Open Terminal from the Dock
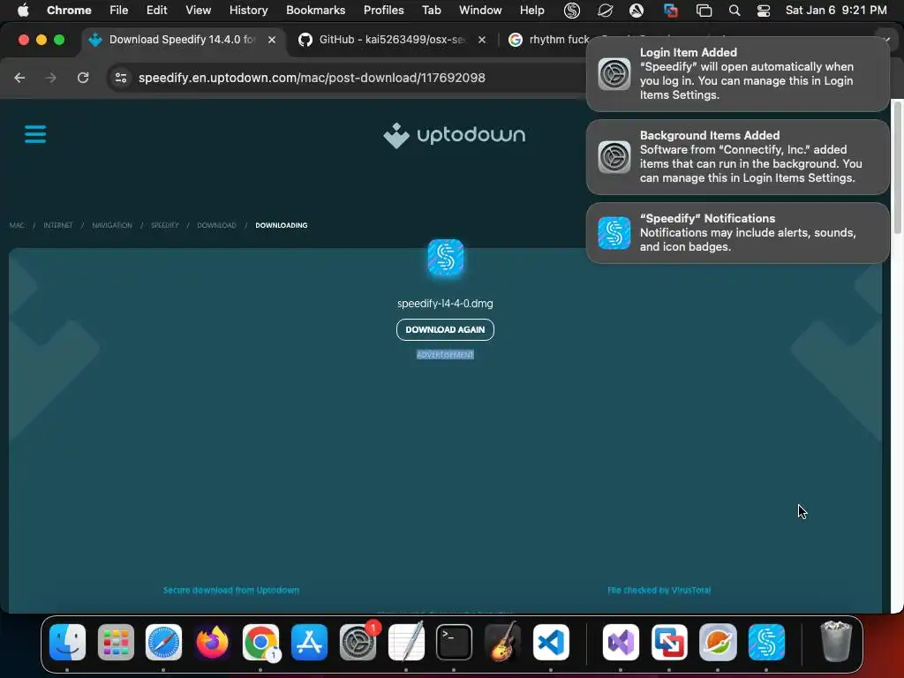904x678 pixels. click(454, 643)
